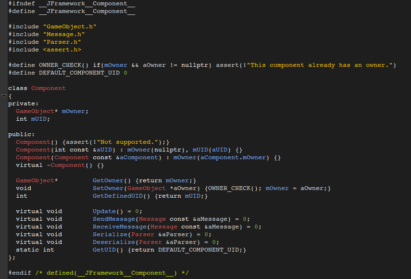Click the GetUID static function

104,250
